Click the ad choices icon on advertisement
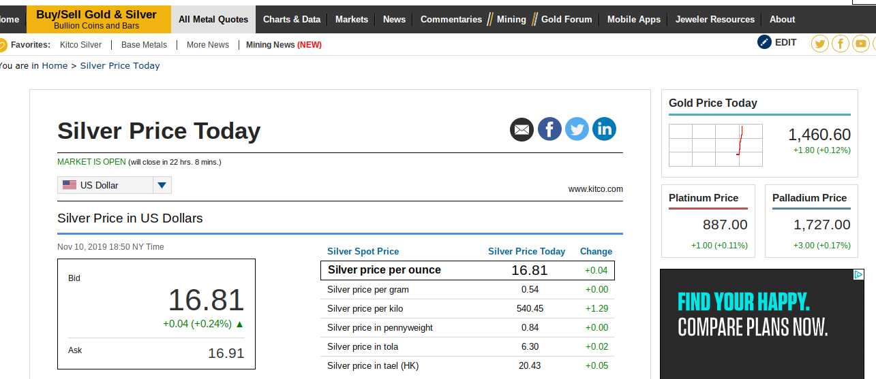 pos(859,274)
